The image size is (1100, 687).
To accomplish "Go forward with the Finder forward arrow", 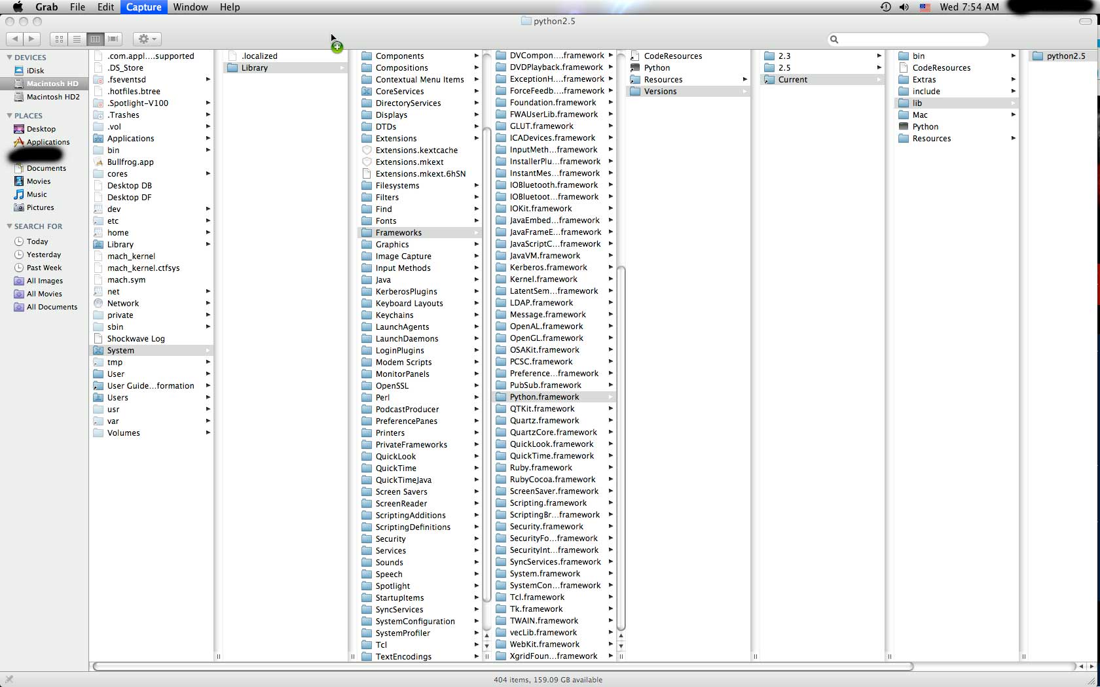I will (x=31, y=39).
